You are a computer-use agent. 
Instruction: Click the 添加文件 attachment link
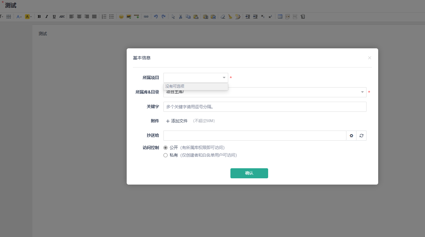pos(177,121)
